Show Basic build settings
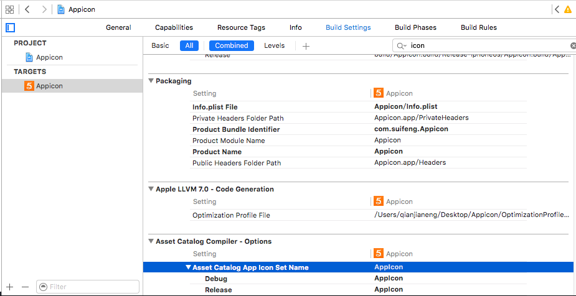Screen dimensions: 576x296 click(x=160, y=45)
